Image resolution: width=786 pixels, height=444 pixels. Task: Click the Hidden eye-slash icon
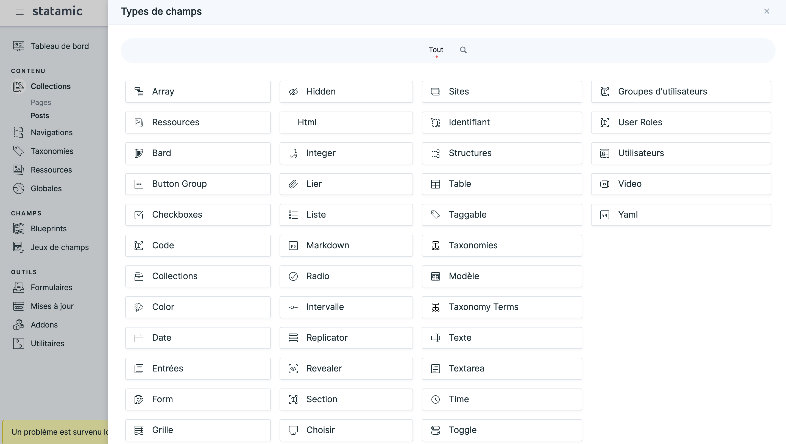(293, 92)
